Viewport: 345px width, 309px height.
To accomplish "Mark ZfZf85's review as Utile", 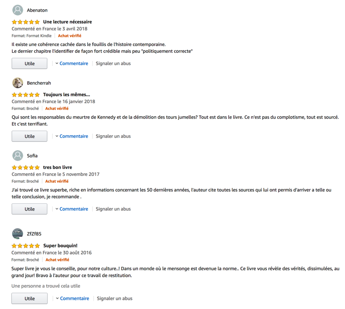I will pos(30,298).
